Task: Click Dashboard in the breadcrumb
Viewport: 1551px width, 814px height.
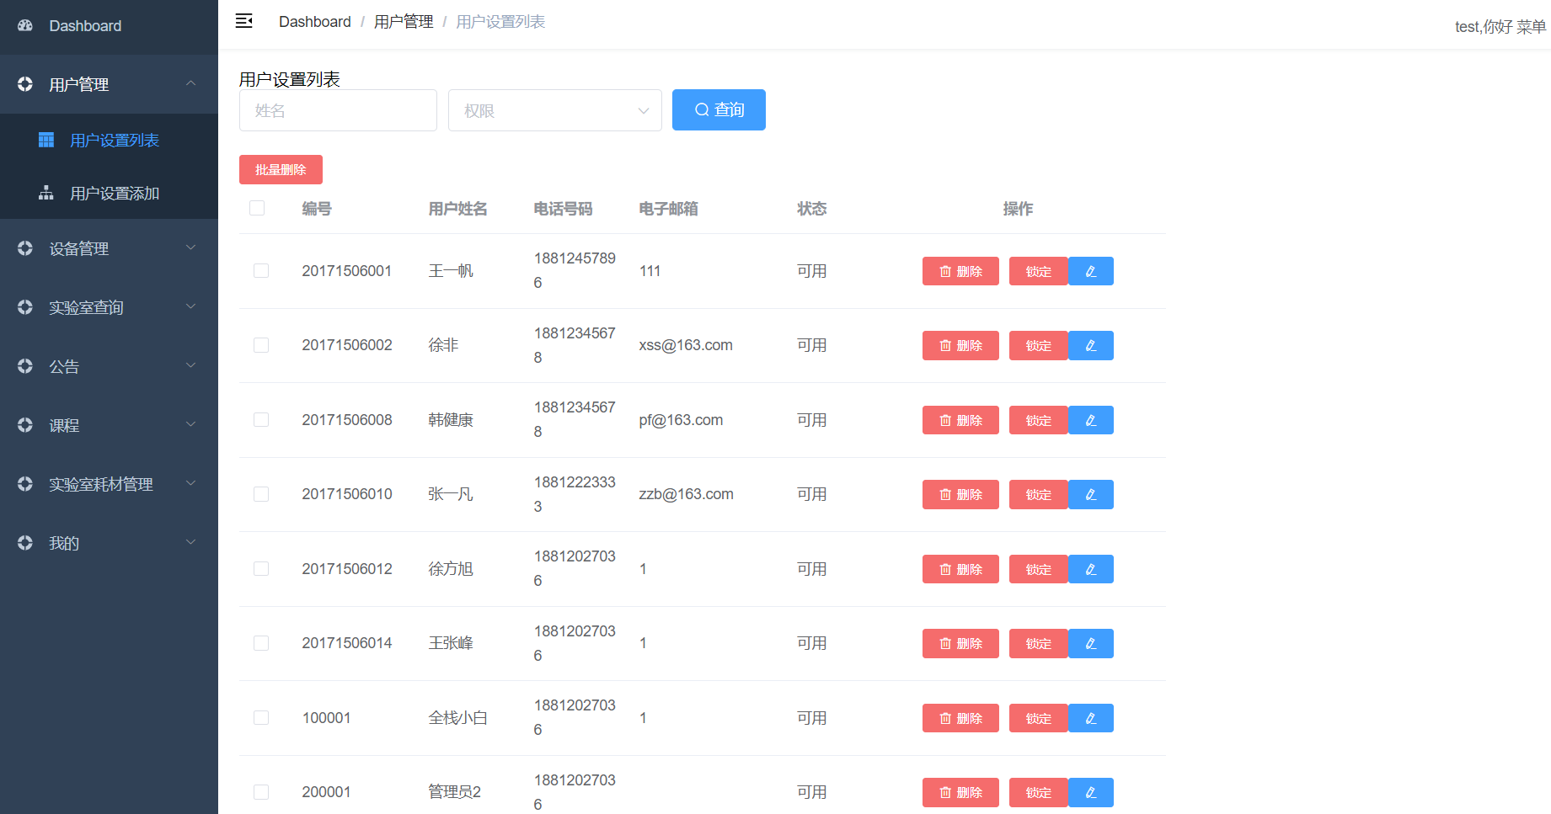Action: pyautogui.click(x=315, y=22)
